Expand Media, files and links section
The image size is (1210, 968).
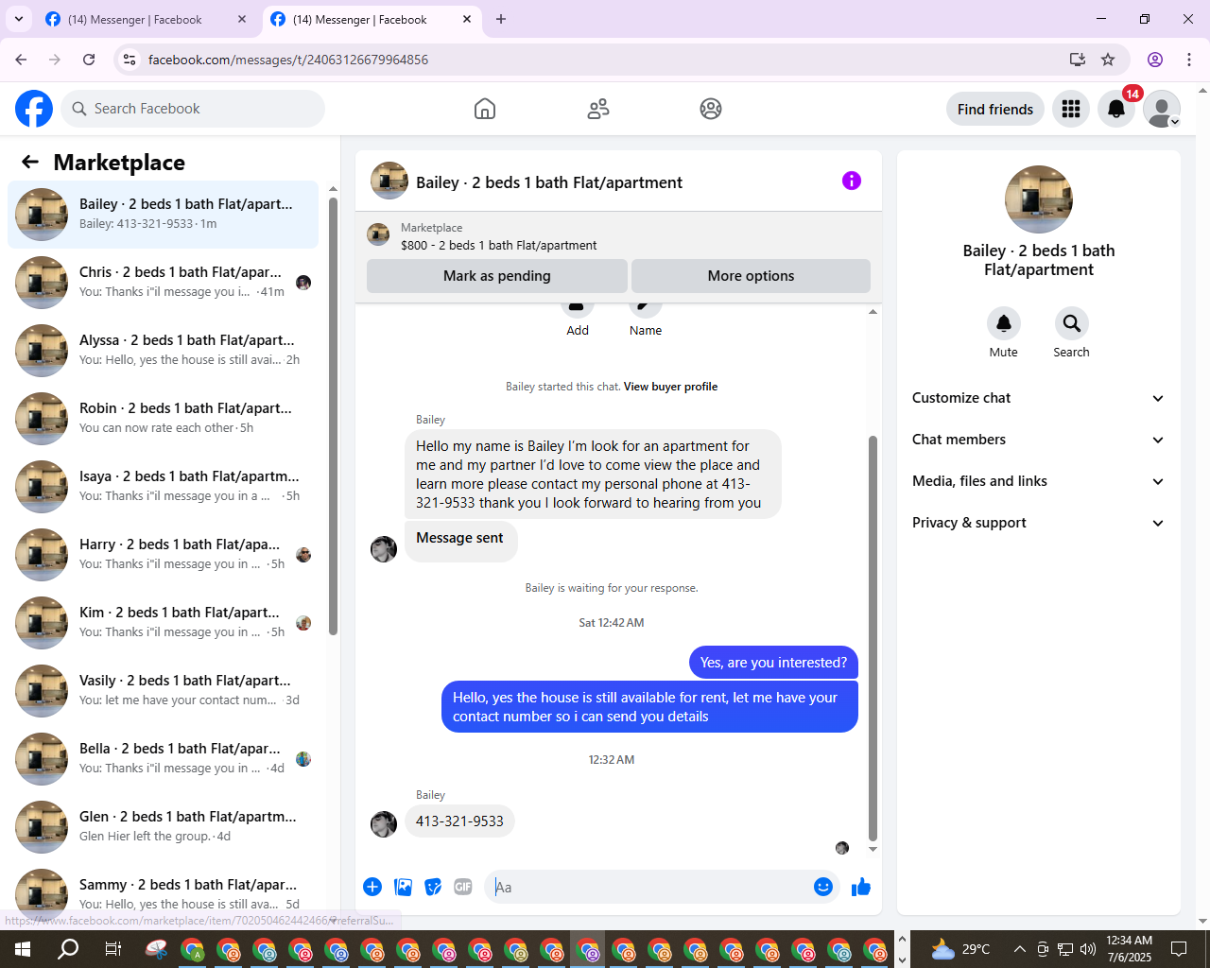click(1039, 481)
